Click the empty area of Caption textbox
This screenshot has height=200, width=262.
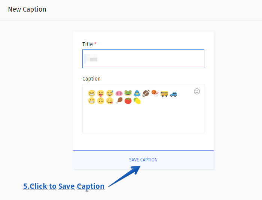coord(143,119)
